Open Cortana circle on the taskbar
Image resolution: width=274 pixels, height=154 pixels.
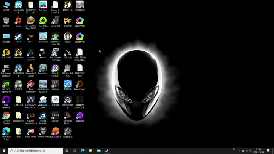(x=67, y=151)
